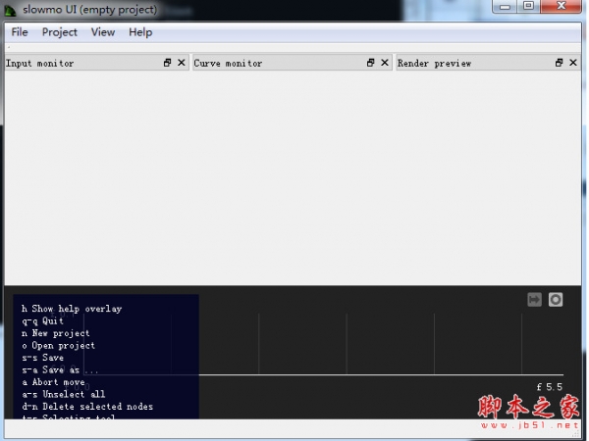The width and height of the screenshot is (589, 441).
Task: Maximize the slowmo UI window
Action: click(x=528, y=7)
